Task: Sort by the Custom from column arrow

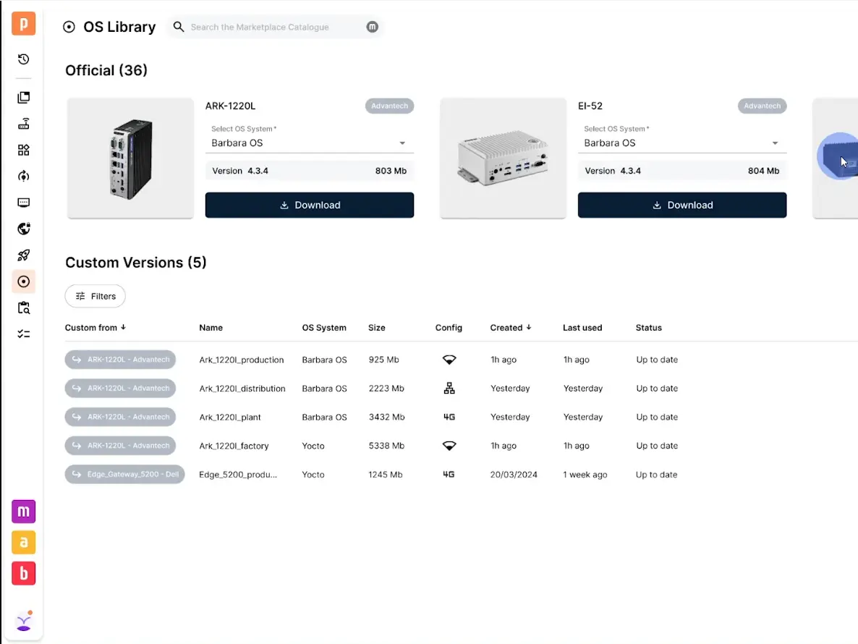Action: (x=124, y=327)
